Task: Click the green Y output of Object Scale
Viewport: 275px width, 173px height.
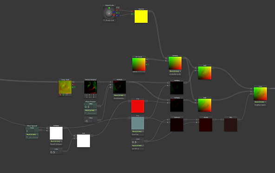Action: pyautogui.click(x=118, y=13)
